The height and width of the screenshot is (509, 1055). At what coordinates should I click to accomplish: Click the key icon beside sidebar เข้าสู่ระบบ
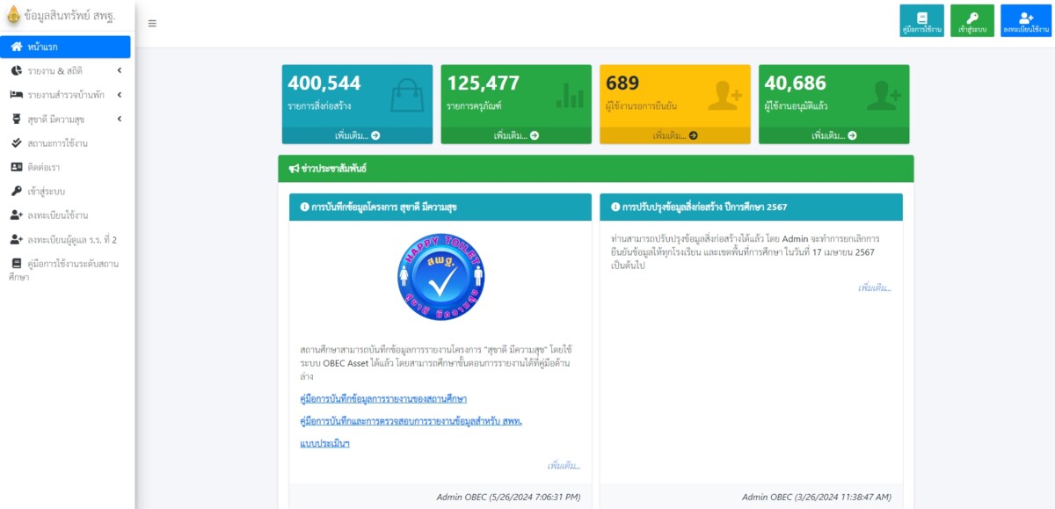pyautogui.click(x=17, y=191)
